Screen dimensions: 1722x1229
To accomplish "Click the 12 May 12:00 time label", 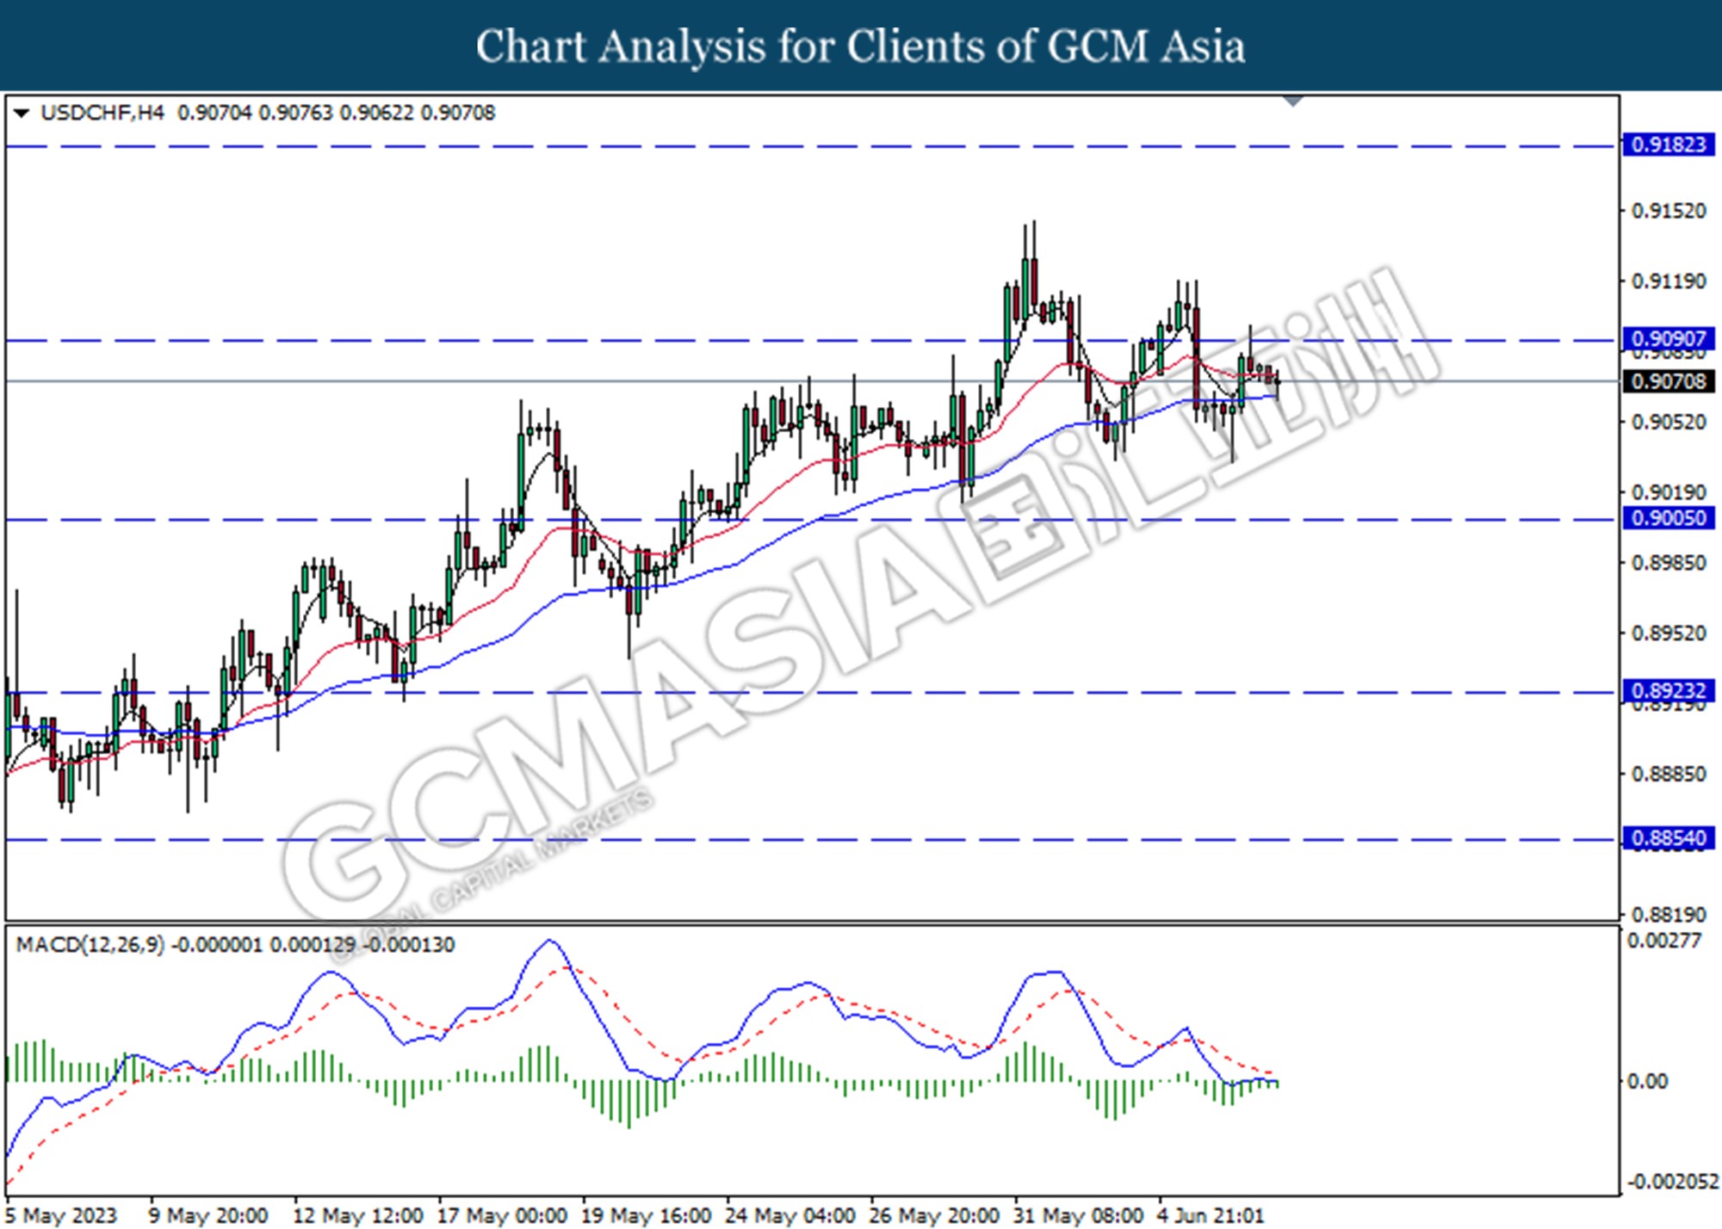I will (357, 1216).
